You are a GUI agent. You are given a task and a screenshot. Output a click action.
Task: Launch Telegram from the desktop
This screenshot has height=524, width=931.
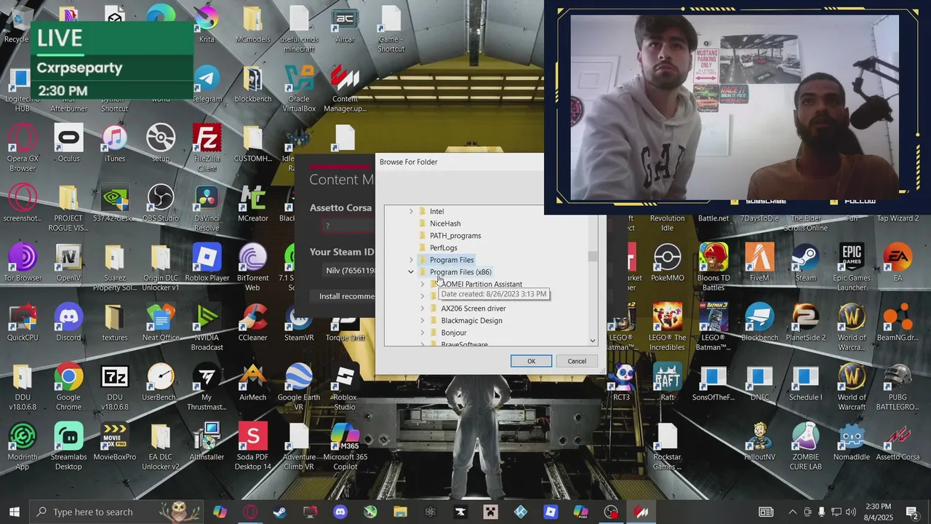pyautogui.click(x=207, y=84)
